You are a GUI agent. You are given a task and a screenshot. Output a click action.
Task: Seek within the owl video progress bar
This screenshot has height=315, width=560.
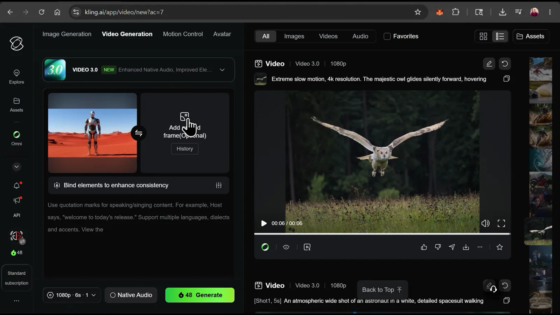tap(382, 233)
